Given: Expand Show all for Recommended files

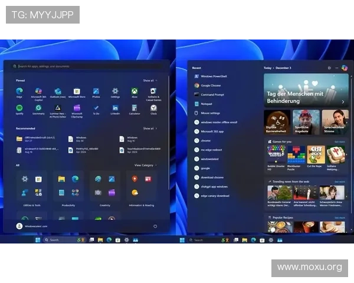Looking at the screenshot, I should (150, 128).
